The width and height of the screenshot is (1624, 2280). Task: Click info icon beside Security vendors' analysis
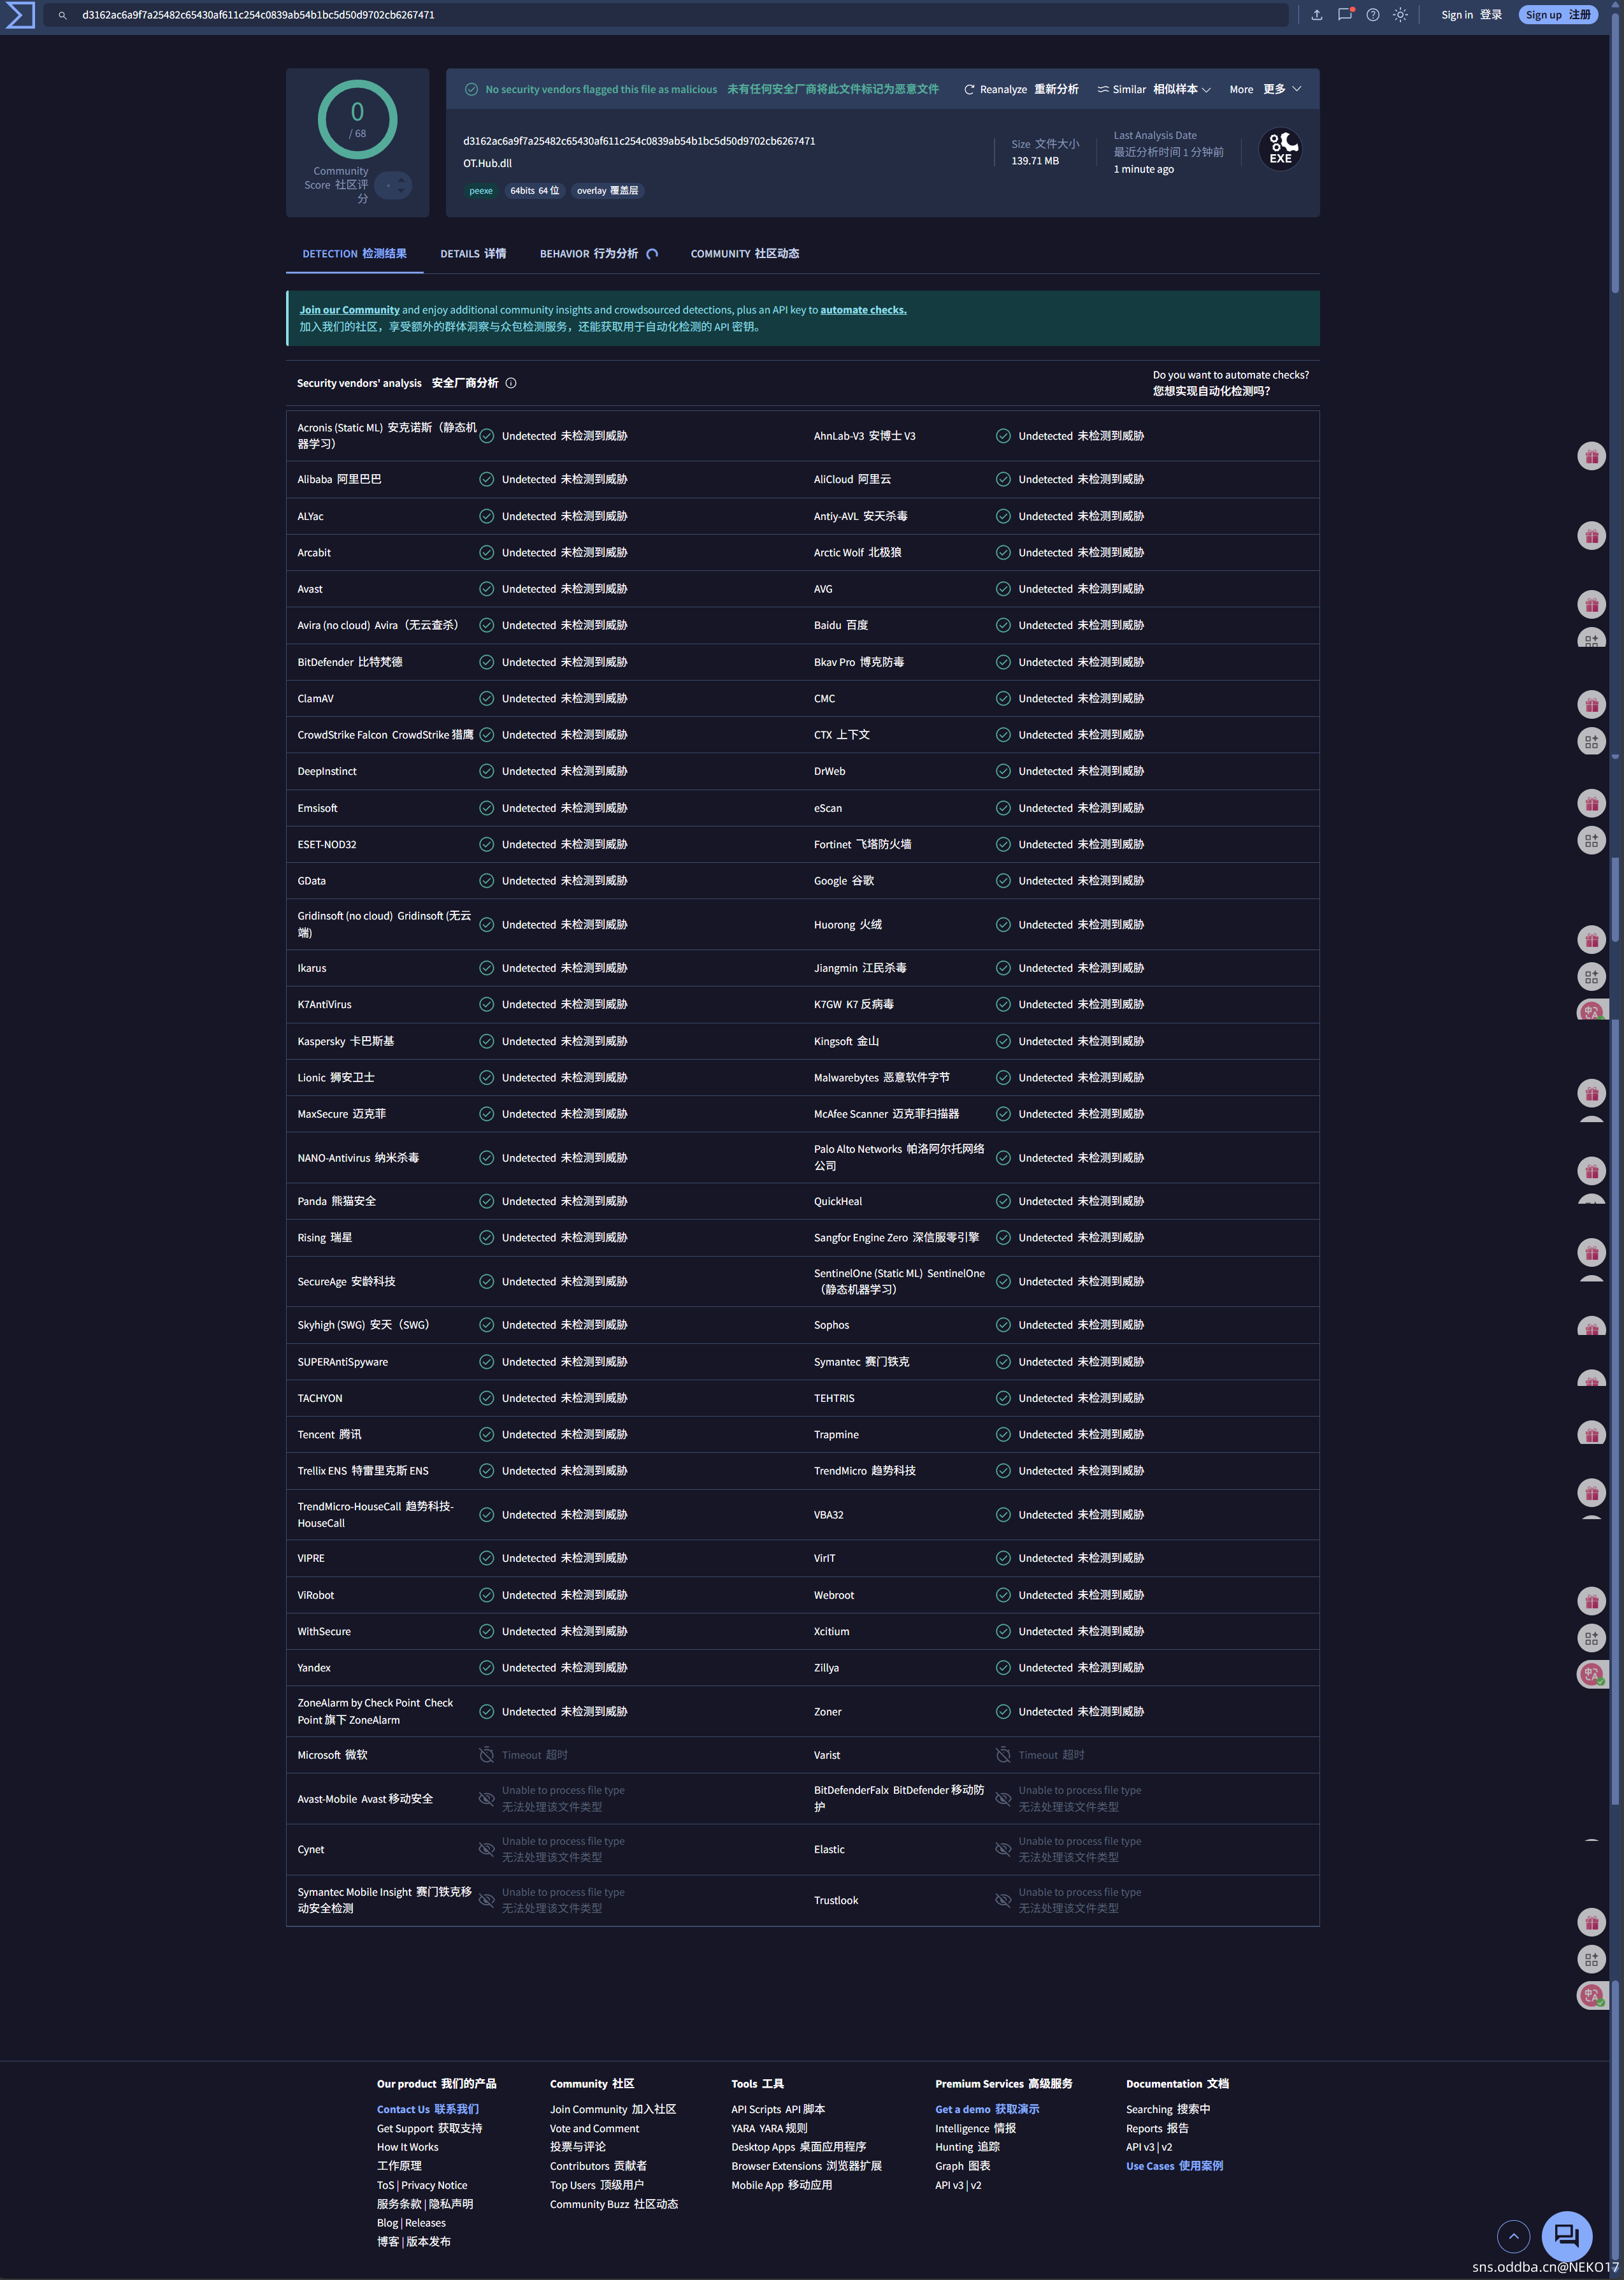click(511, 383)
